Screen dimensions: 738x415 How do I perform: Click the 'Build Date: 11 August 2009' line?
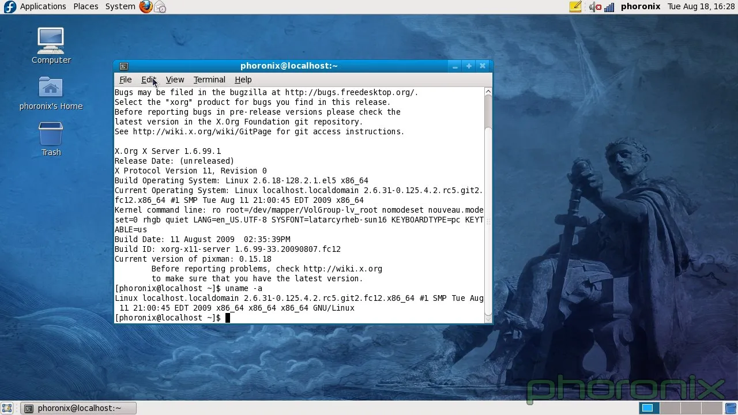(202, 239)
